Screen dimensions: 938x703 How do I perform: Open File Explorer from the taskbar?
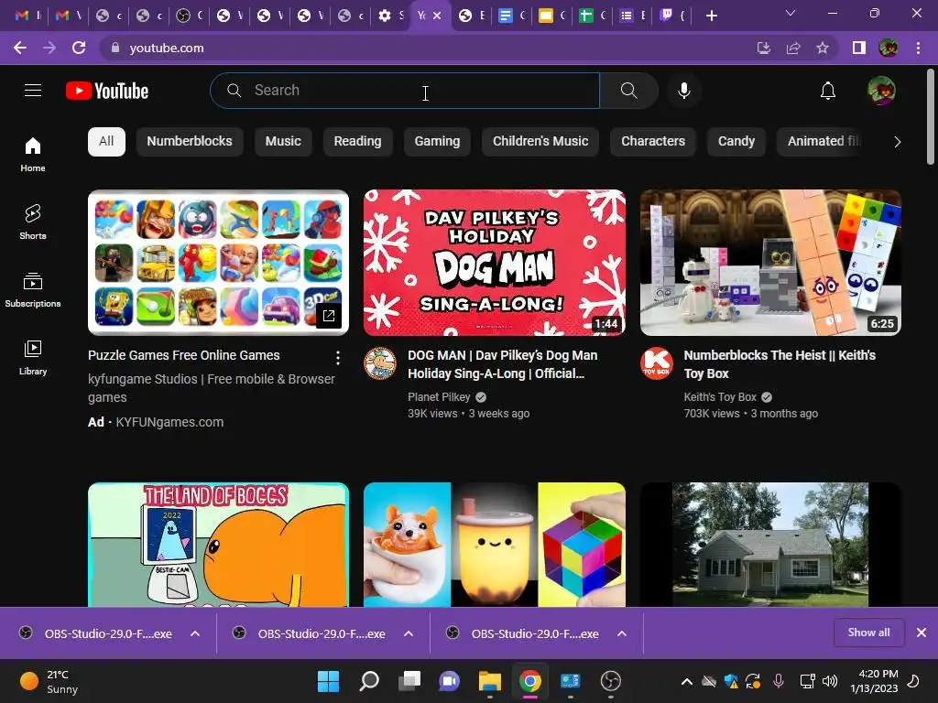click(x=489, y=681)
